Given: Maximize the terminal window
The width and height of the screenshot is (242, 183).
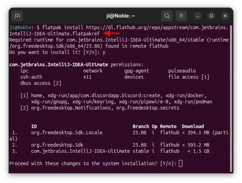Looking at the screenshot, I should pos(212,16).
